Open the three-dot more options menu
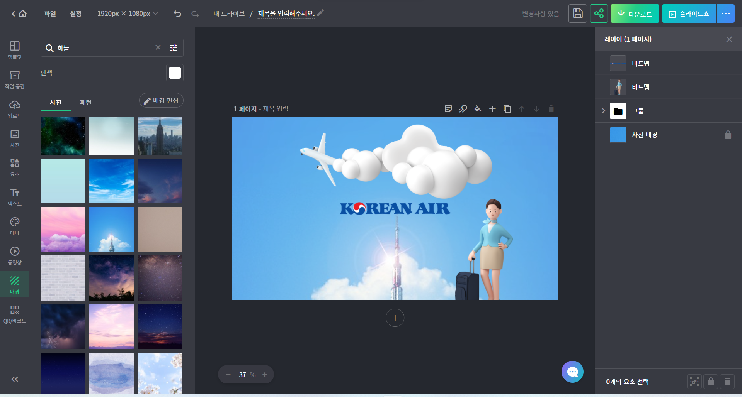The height and width of the screenshot is (397, 742). 726,14
